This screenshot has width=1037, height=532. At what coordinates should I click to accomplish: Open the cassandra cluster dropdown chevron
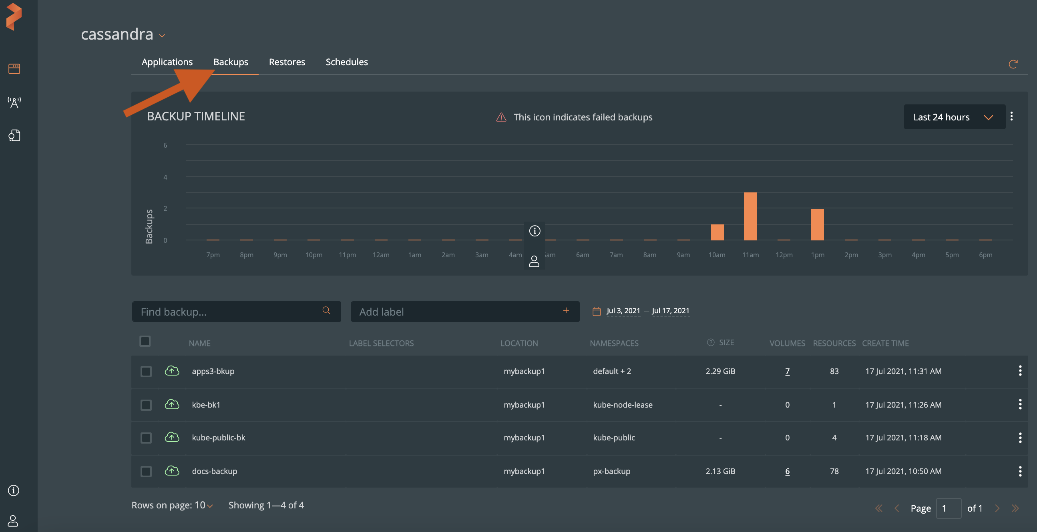coord(162,36)
